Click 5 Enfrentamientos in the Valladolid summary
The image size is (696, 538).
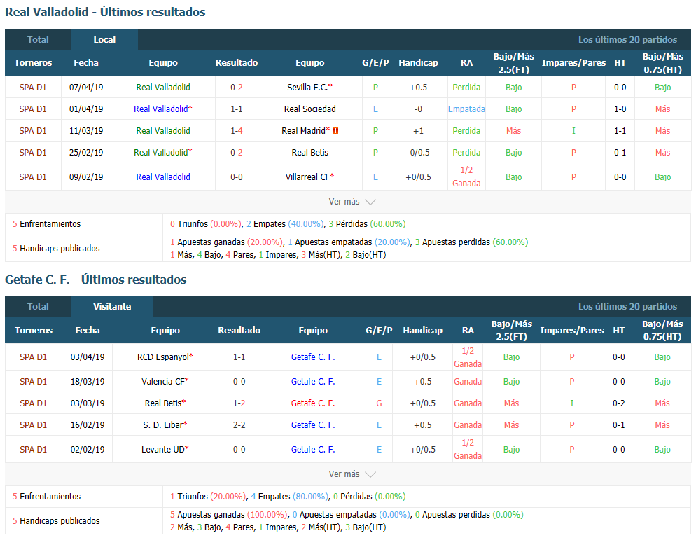tap(47, 224)
